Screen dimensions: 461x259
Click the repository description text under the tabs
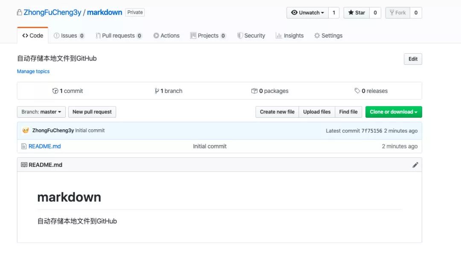[x=57, y=58]
